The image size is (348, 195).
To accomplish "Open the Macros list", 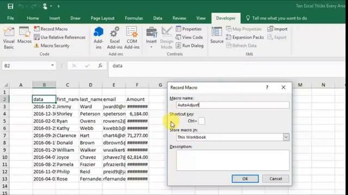I will [x=24, y=35].
